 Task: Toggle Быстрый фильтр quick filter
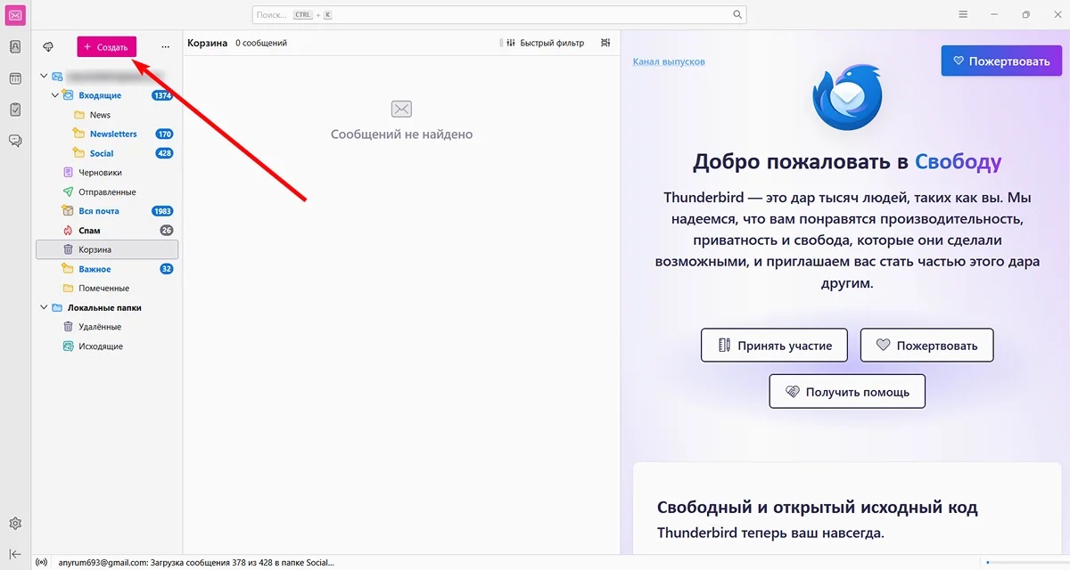click(x=545, y=43)
